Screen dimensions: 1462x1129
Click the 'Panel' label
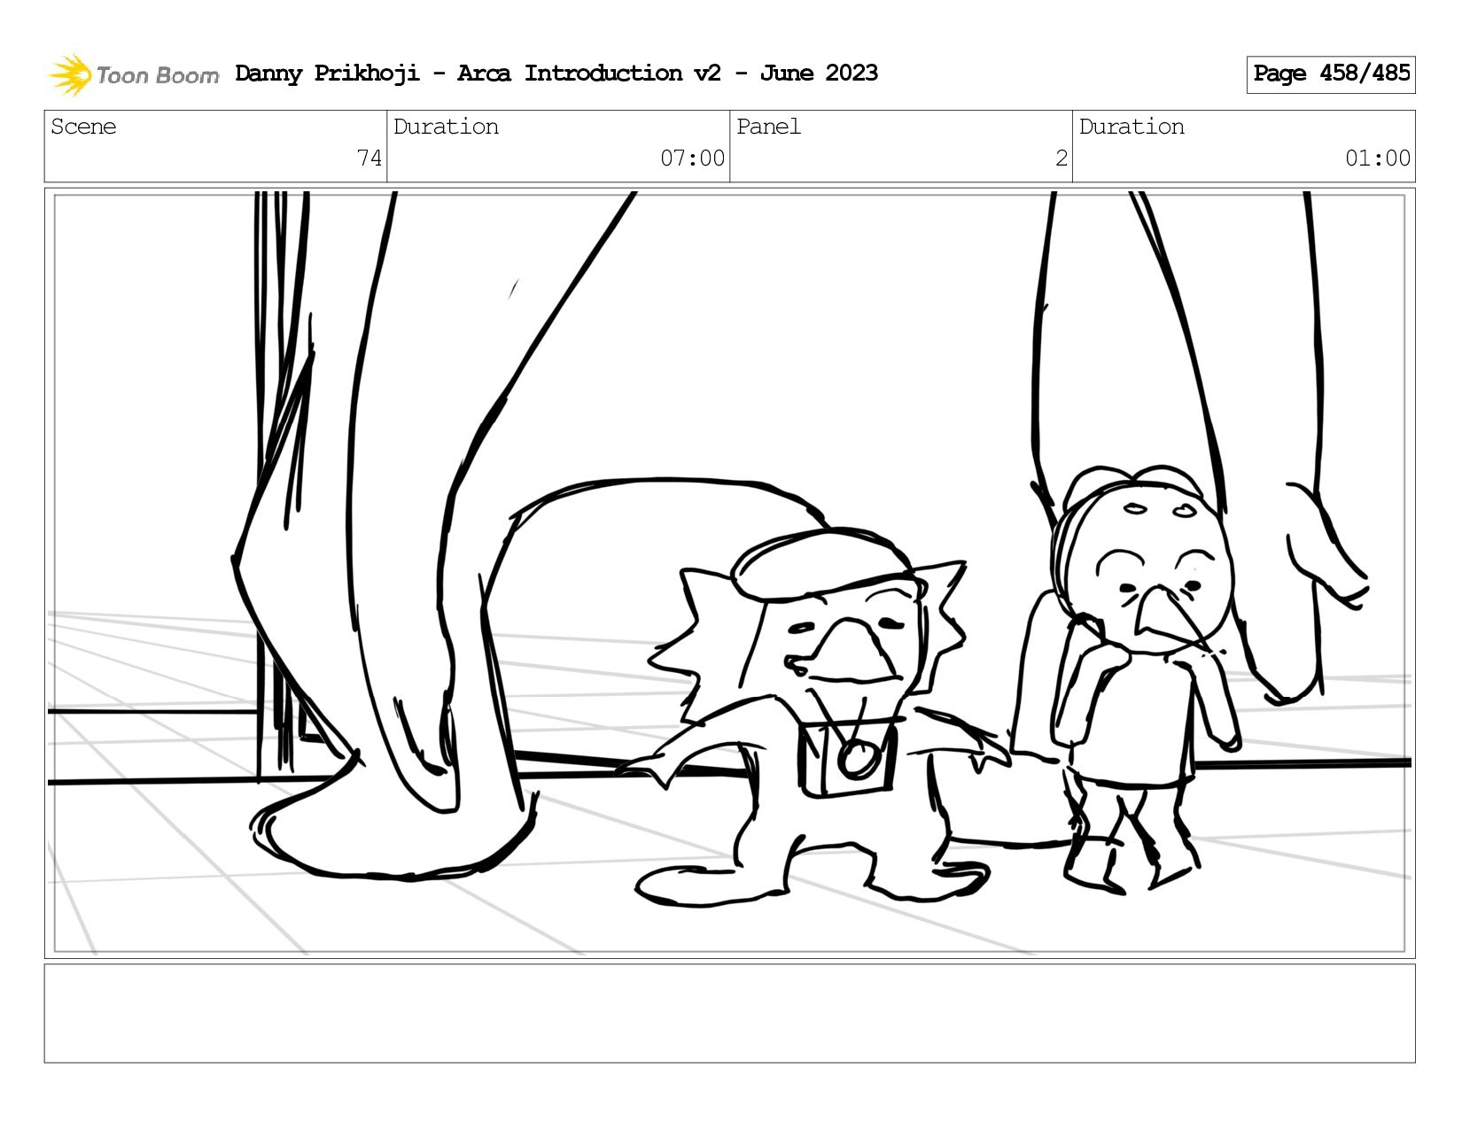[768, 127]
